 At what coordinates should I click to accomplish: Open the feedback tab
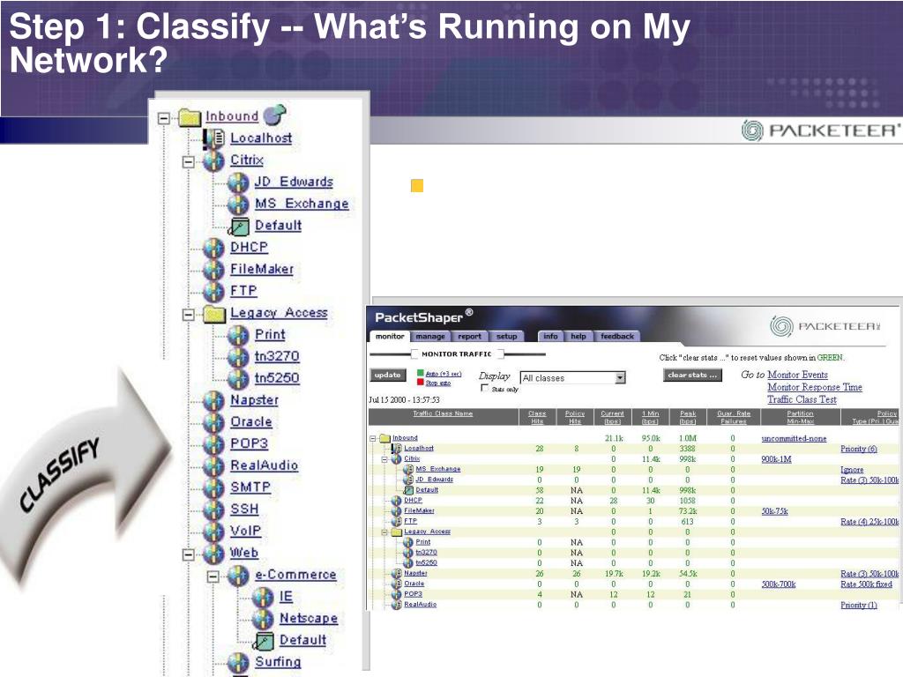click(616, 336)
